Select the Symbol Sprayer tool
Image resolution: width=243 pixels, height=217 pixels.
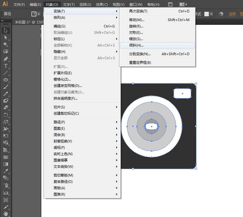[6, 185]
